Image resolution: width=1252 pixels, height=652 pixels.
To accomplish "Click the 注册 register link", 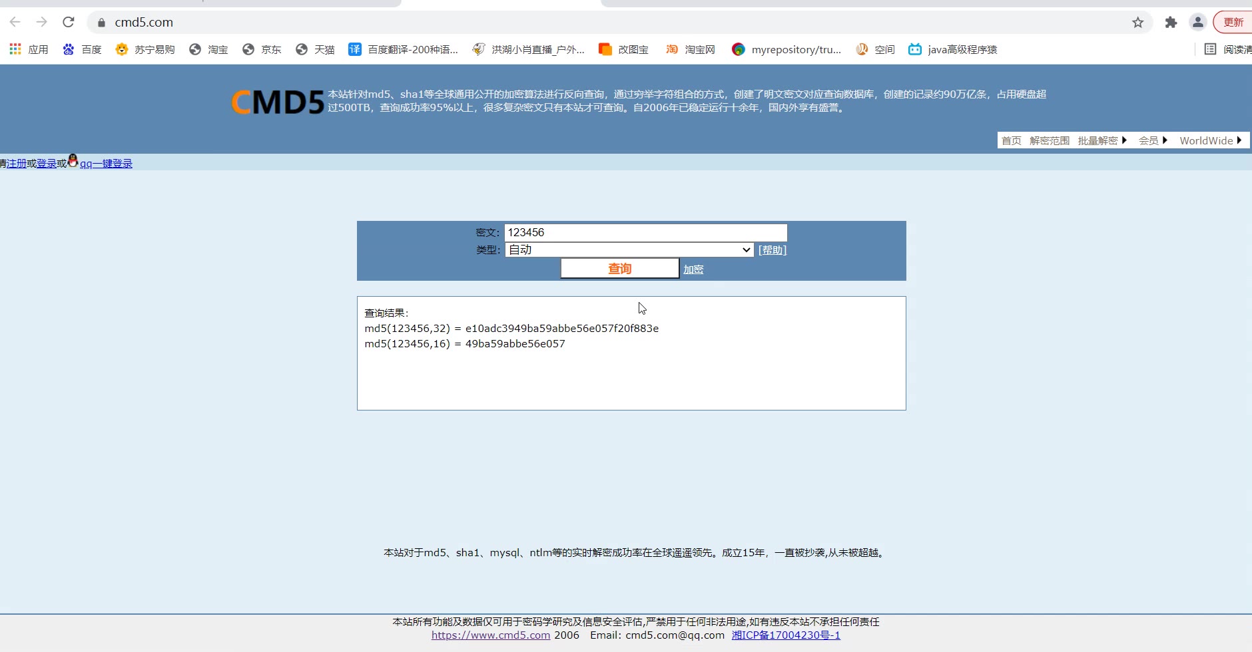I will [x=17, y=164].
